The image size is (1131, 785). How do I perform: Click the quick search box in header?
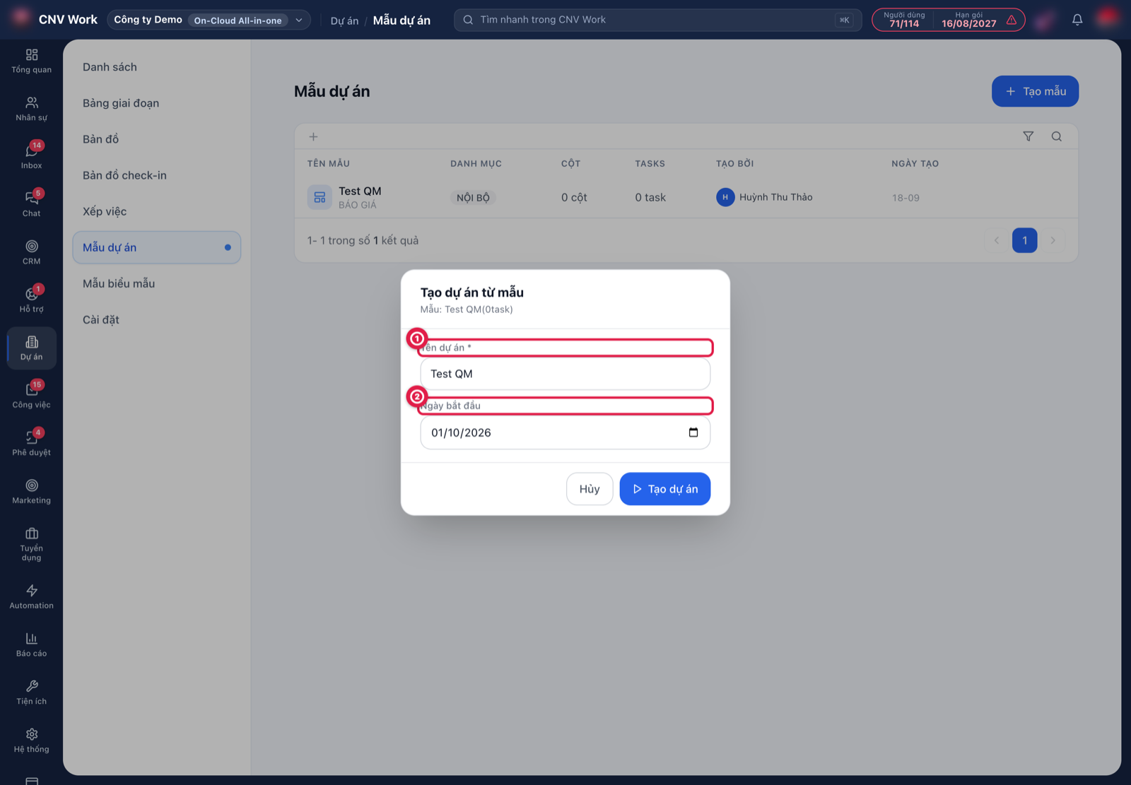click(657, 20)
